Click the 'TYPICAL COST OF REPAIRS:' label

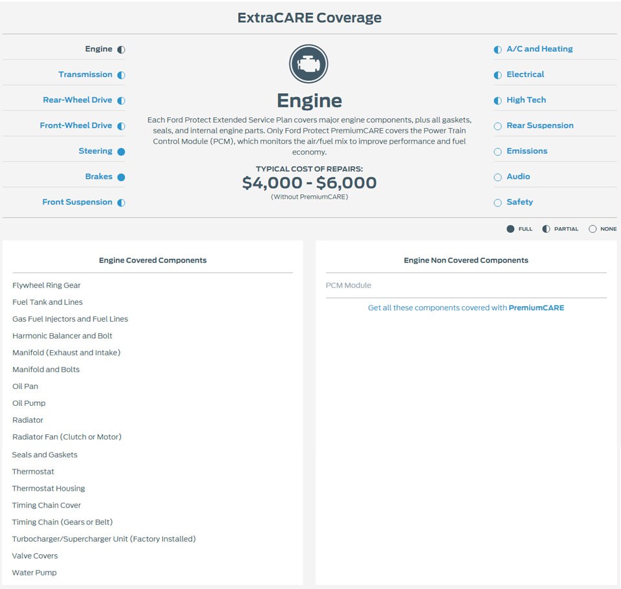click(309, 169)
